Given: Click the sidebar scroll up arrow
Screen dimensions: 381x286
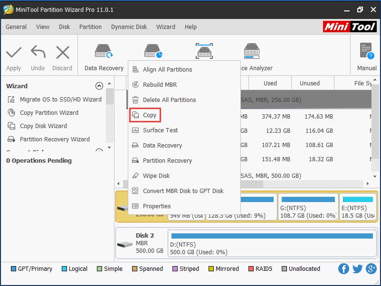Looking at the screenshot, I should [x=110, y=83].
